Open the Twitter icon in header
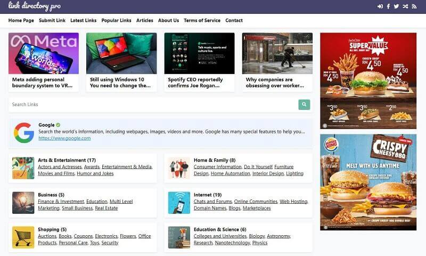This screenshot has height=256, width=426. (x=396, y=6)
